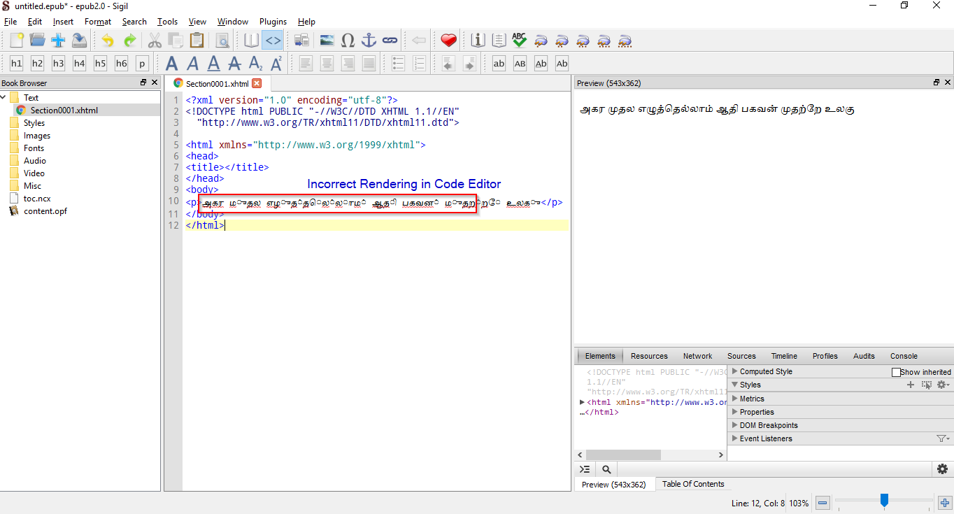Select Code View mode
The height and width of the screenshot is (514, 954).
pos(273,40)
